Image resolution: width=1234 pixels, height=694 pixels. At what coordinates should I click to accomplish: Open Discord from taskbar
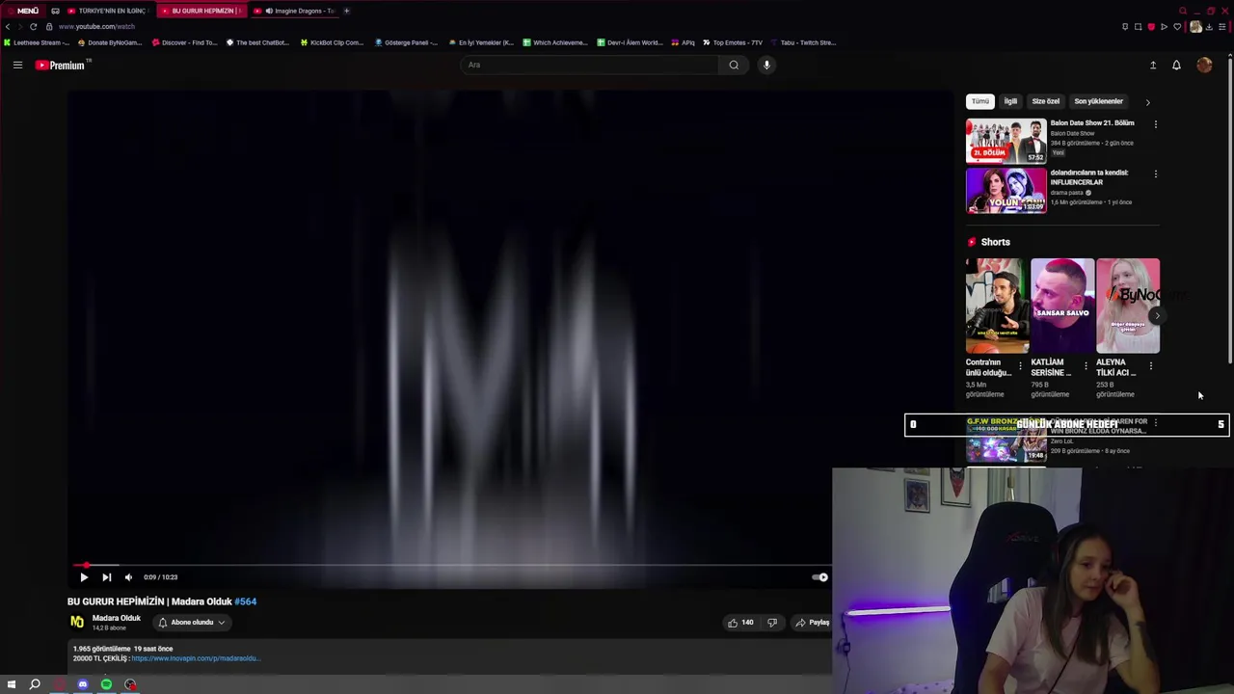[83, 684]
